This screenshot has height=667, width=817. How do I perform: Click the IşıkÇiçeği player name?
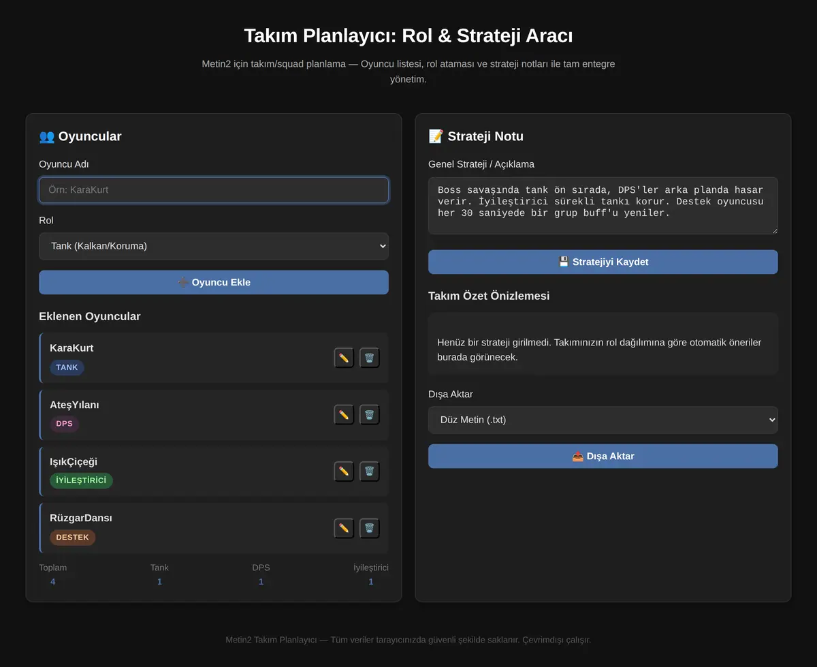click(74, 461)
